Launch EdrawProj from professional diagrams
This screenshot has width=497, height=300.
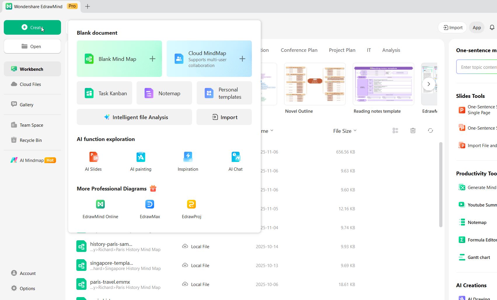point(191,209)
